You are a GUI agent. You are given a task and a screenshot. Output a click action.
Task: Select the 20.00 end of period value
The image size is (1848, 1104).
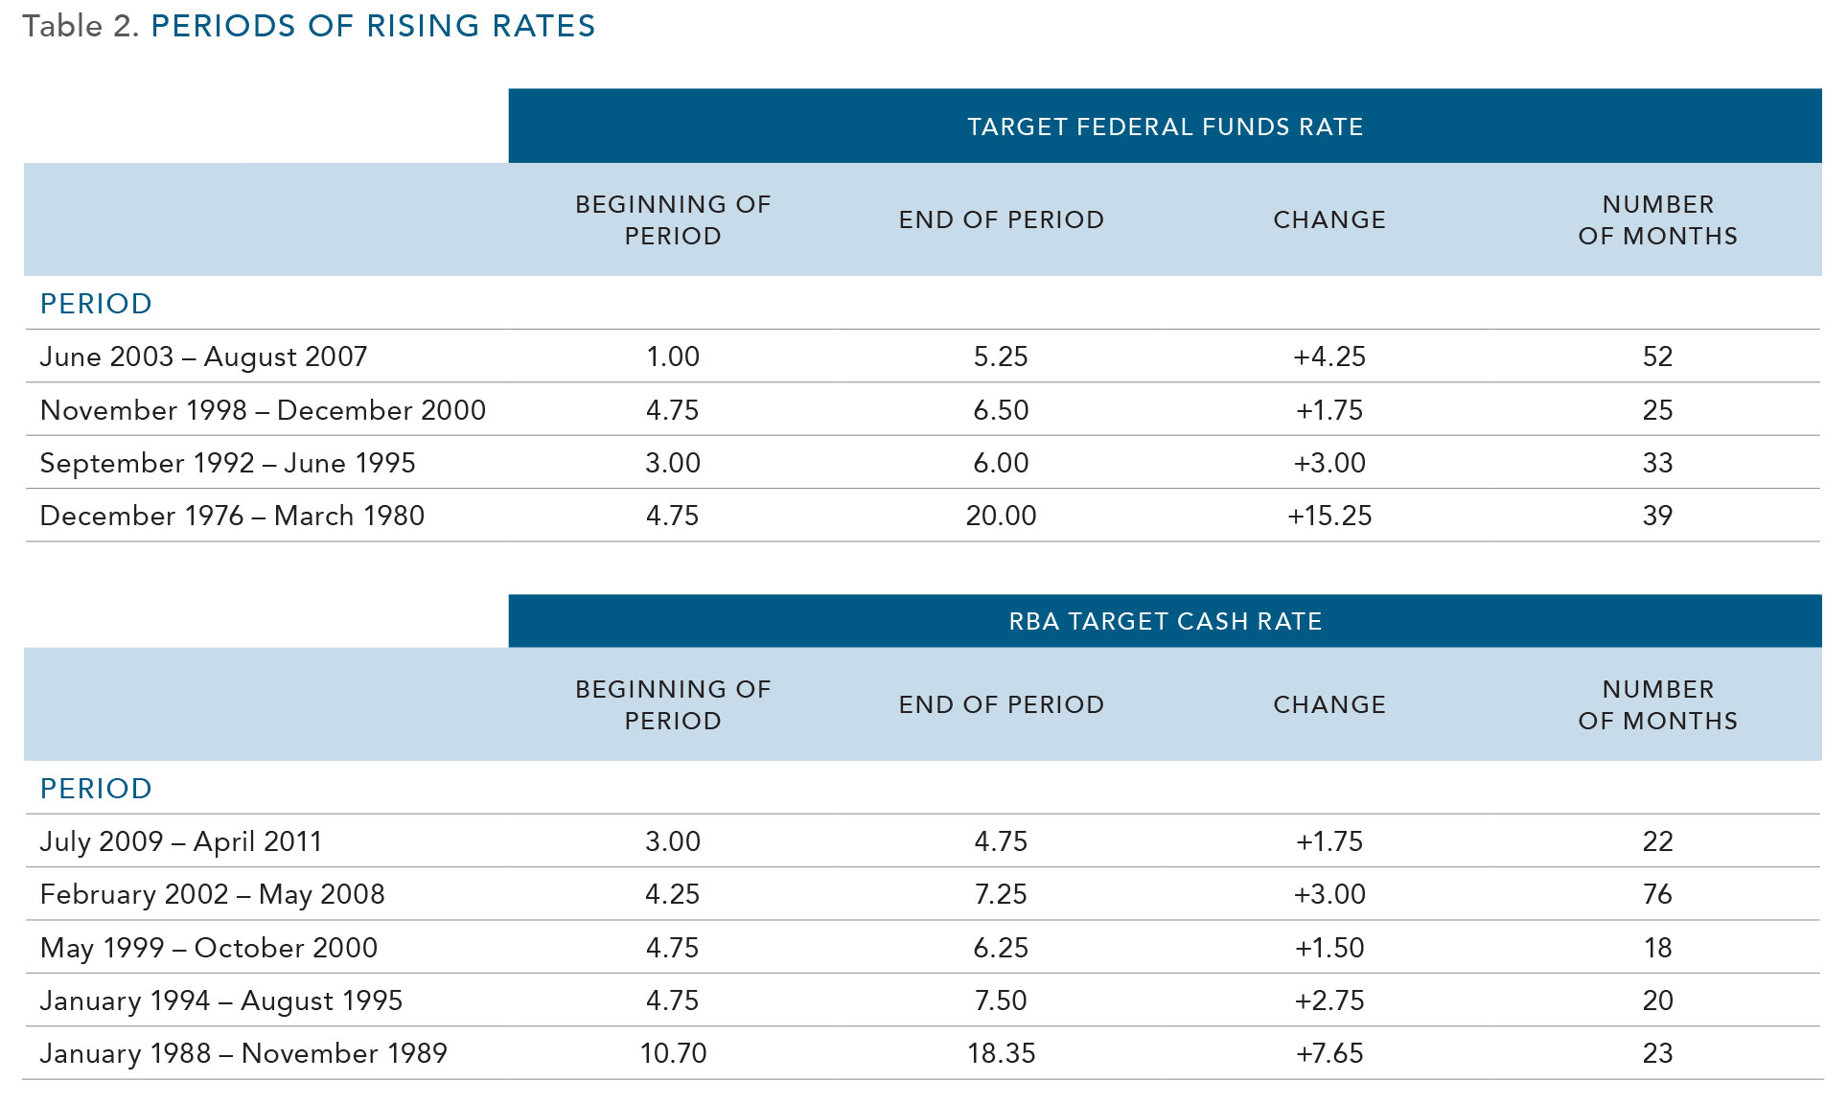point(1001,516)
